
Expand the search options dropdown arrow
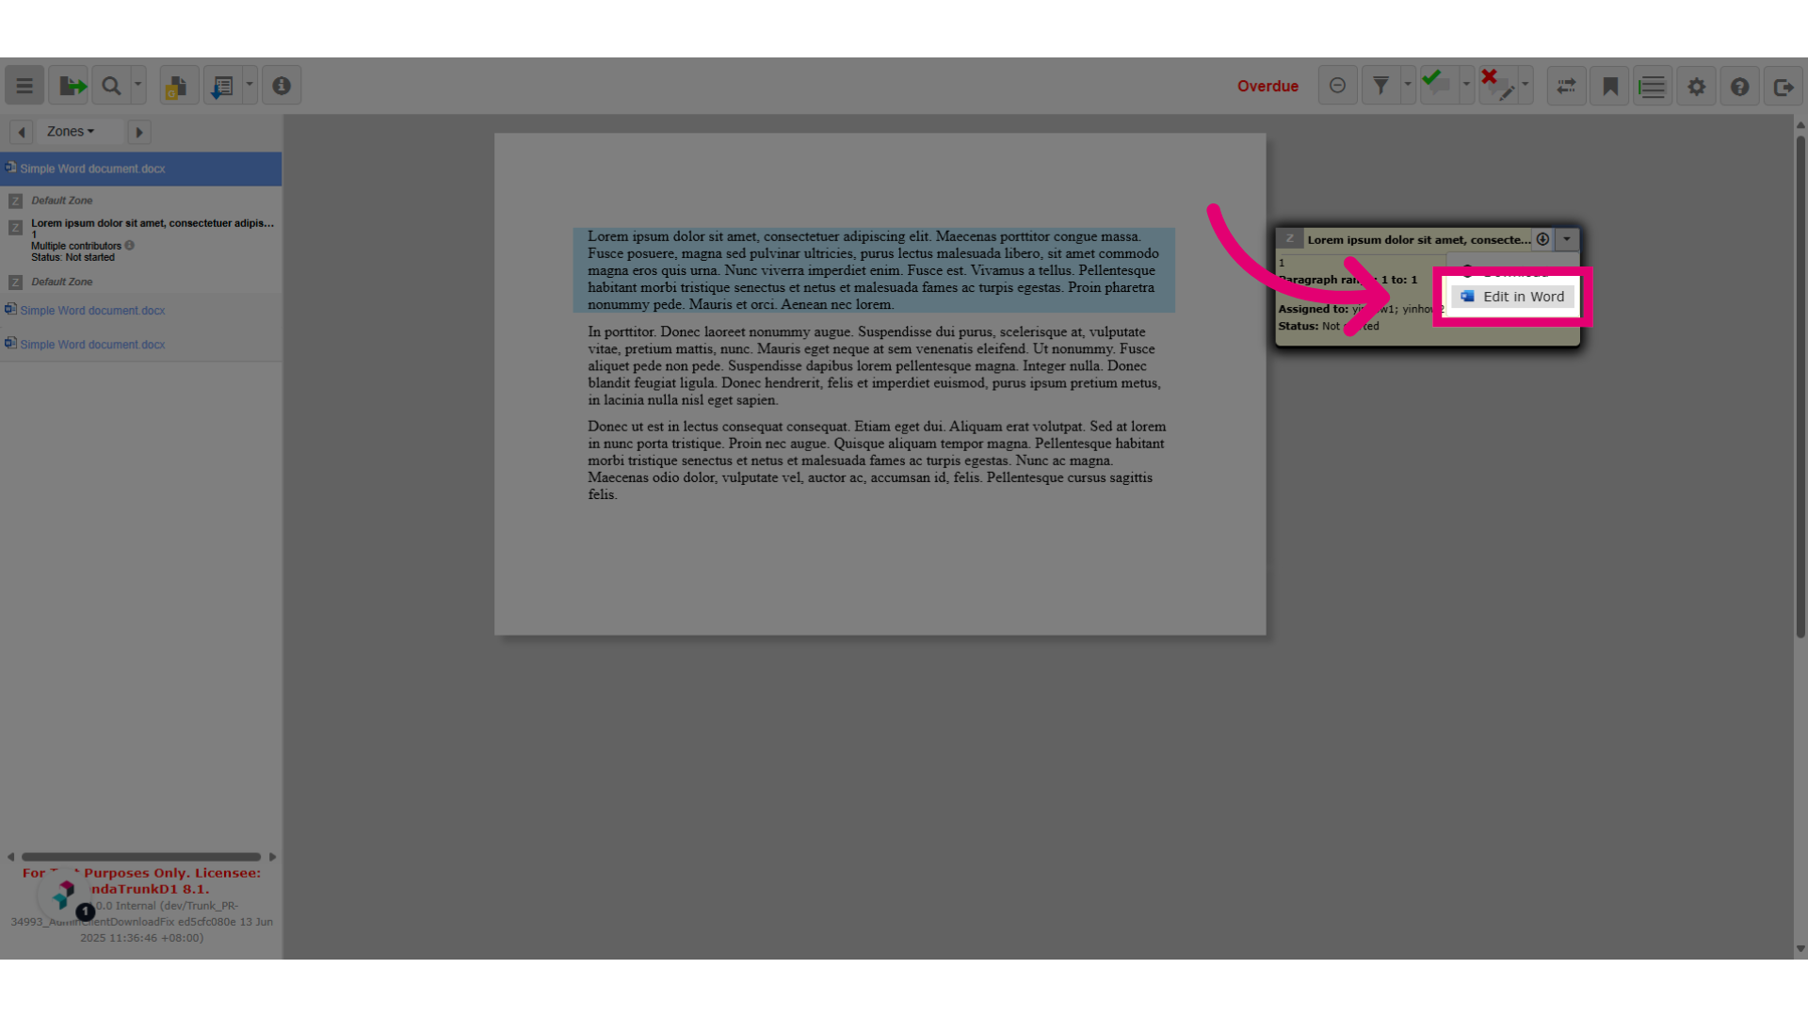[138, 86]
